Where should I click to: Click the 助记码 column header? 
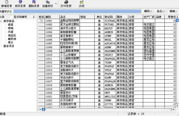coord(110,17)
